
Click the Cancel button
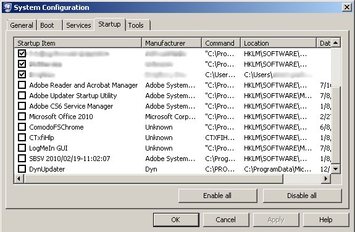(x=226, y=220)
